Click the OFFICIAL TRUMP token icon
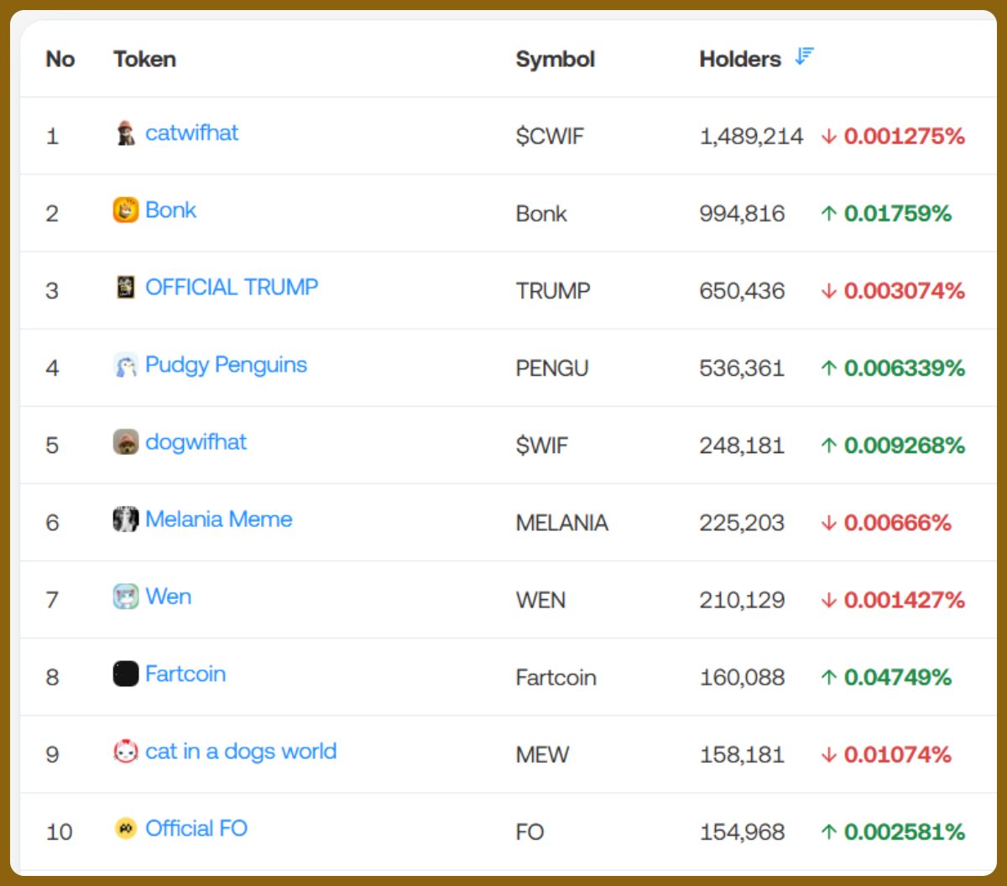 pos(125,288)
